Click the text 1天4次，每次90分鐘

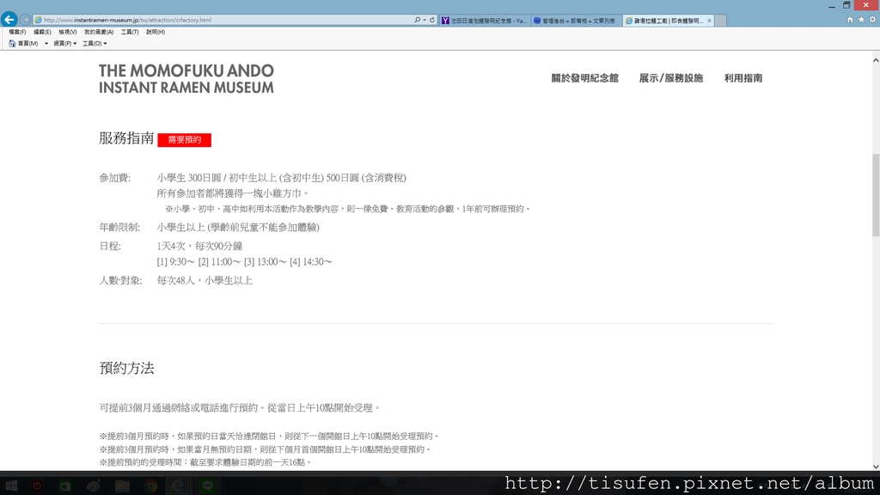(199, 246)
